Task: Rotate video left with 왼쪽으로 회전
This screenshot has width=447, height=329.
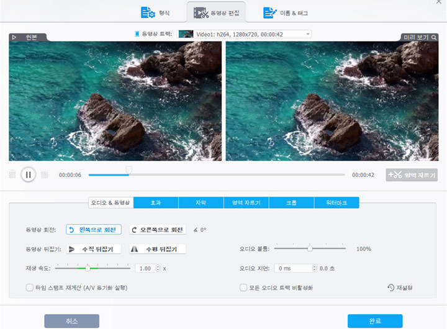Action: [94, 230]
